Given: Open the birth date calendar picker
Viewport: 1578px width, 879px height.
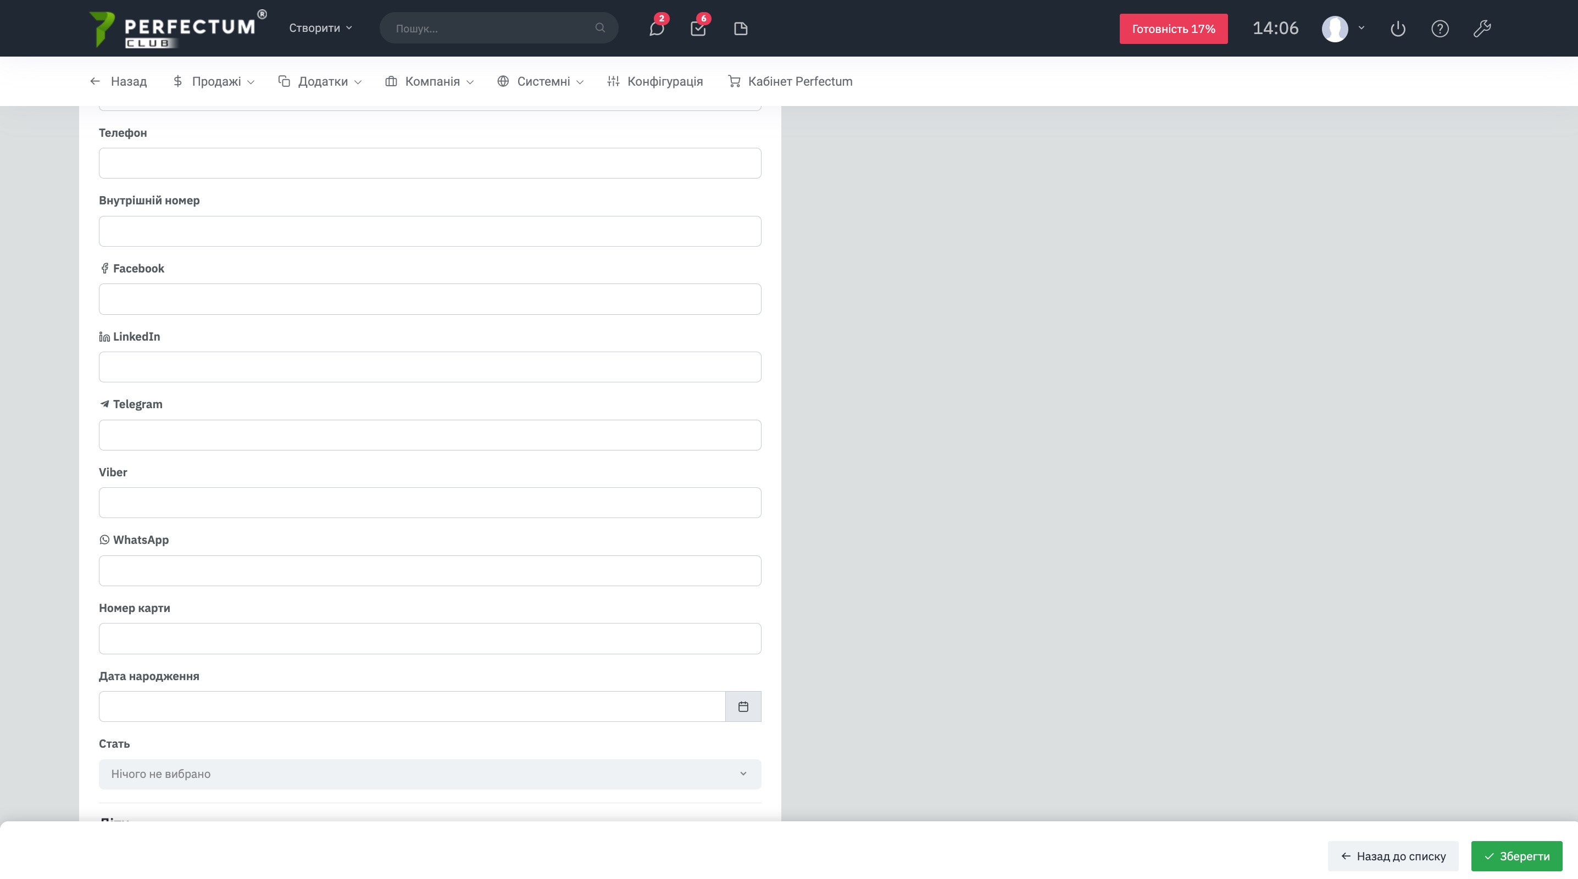Looking at the screenshot, I should pos(743,706).
